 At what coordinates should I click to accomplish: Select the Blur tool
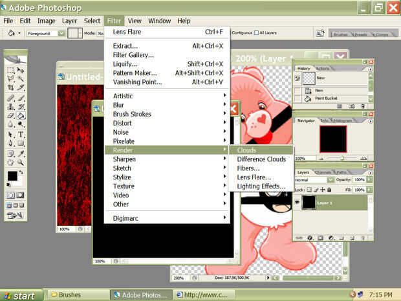point(10,124)
